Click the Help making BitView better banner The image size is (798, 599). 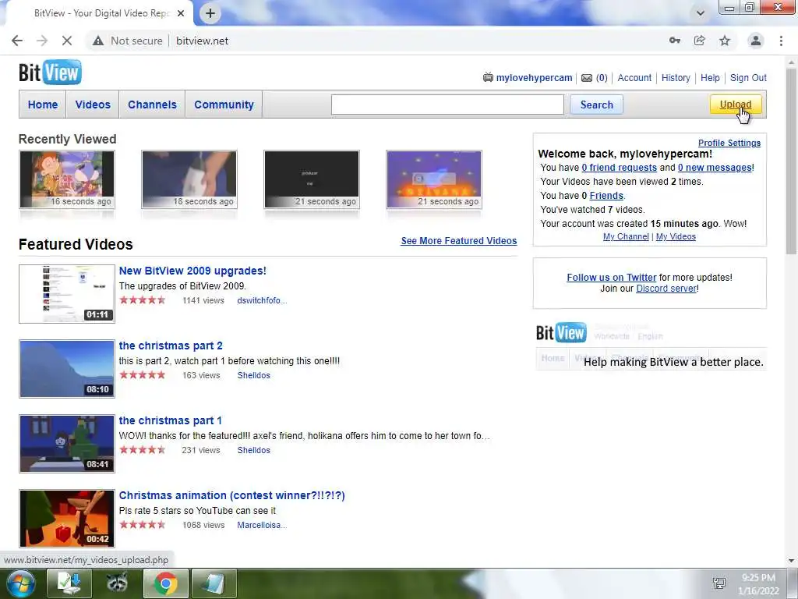click(650, 346)
